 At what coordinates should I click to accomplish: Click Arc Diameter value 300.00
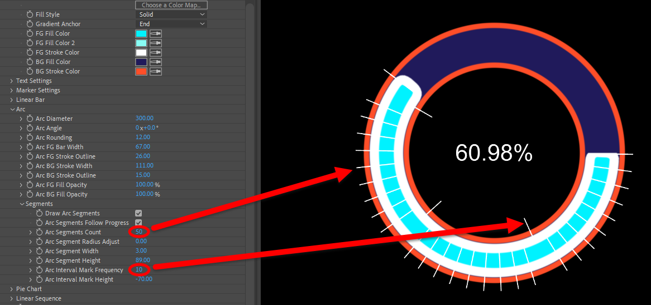point(145,119)
